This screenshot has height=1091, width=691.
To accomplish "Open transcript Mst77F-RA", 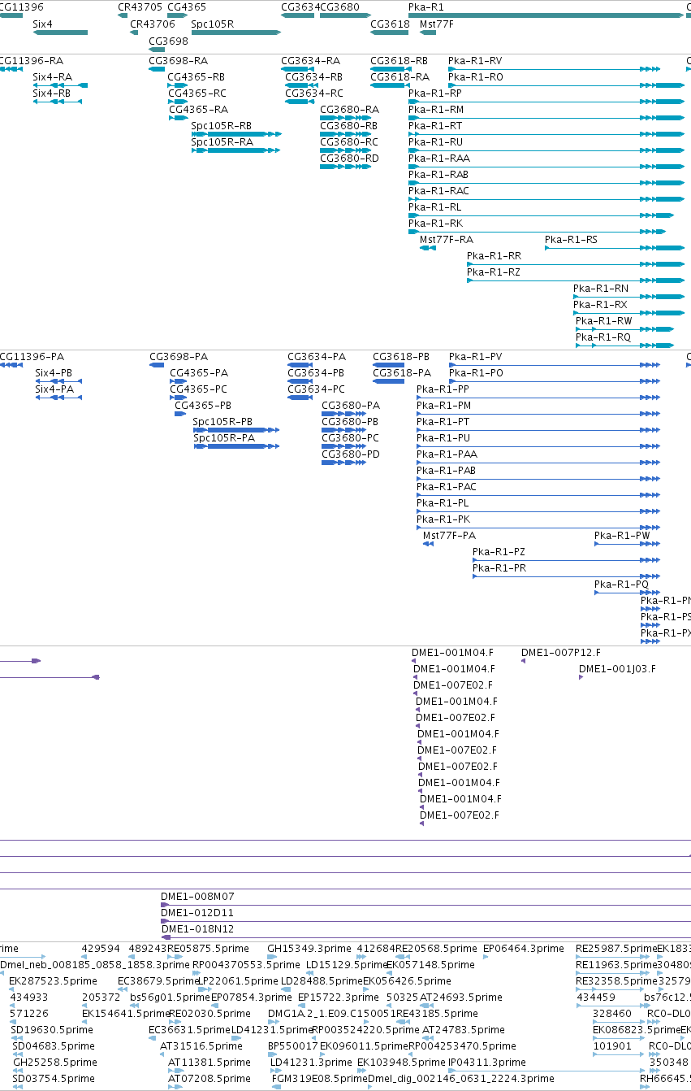I will (446, 240).
